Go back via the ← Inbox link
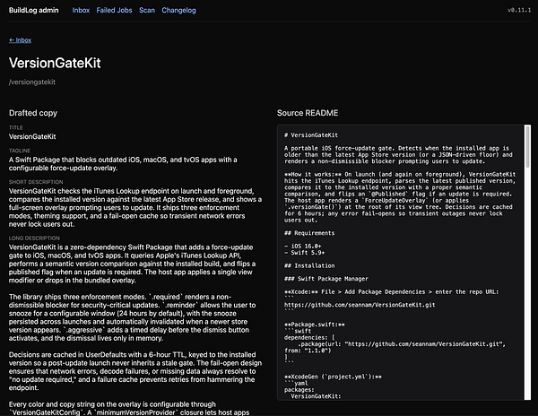Image resolution: width=538 pixels, height=416 pixels. 21,40
